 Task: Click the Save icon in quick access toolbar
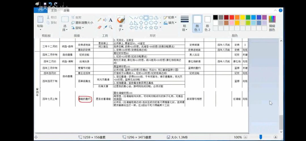click(45, 4)
